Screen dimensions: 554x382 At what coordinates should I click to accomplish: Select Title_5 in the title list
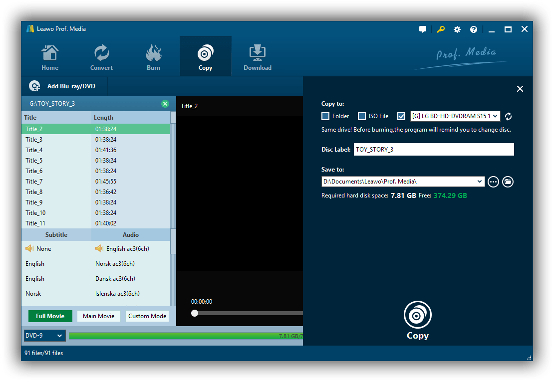point(96,160)
